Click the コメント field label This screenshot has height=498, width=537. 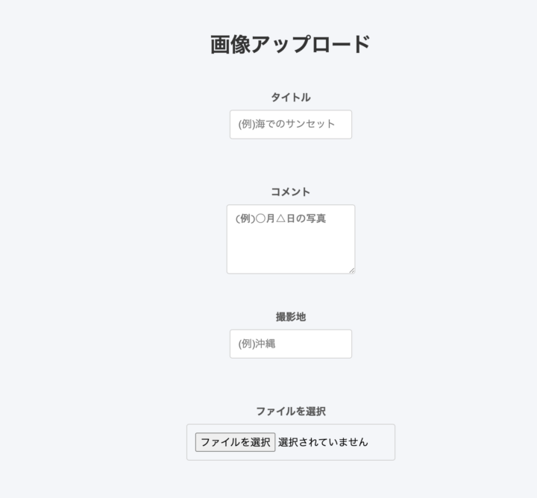[290, 192]
